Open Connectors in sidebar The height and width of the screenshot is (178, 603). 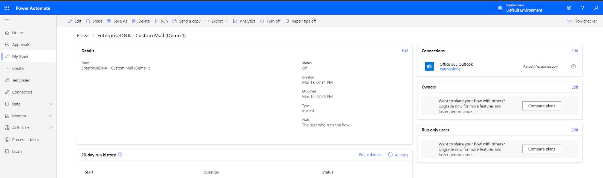pos(28,92)
